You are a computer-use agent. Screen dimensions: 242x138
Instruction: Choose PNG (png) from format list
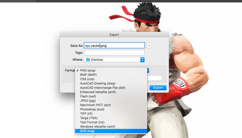pos(111,71)
